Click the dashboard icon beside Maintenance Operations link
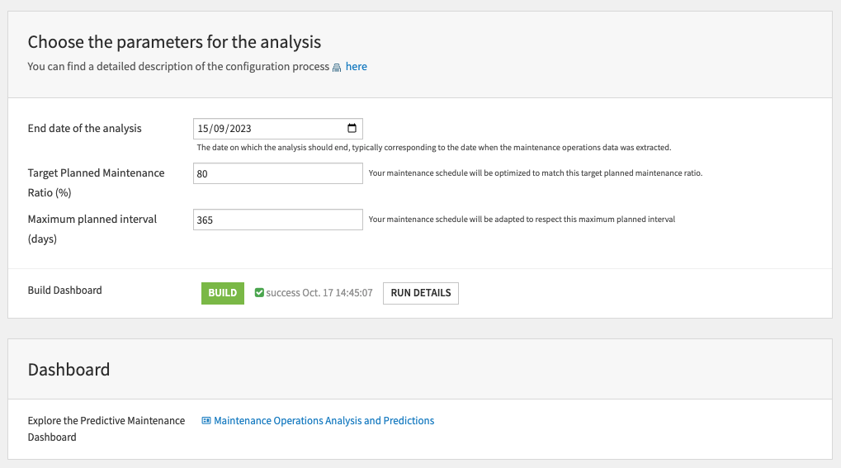 tap(206, 421)
